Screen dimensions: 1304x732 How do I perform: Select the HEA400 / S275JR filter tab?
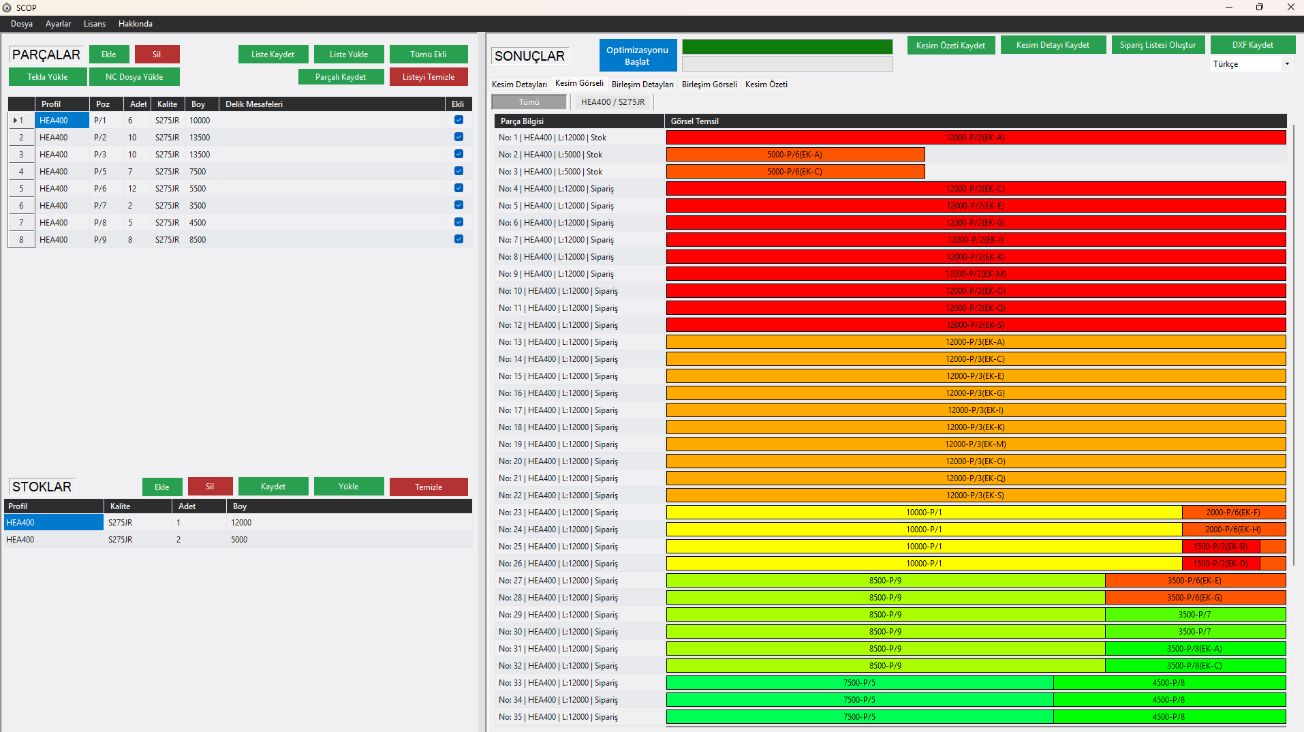(x=612, y=102)
